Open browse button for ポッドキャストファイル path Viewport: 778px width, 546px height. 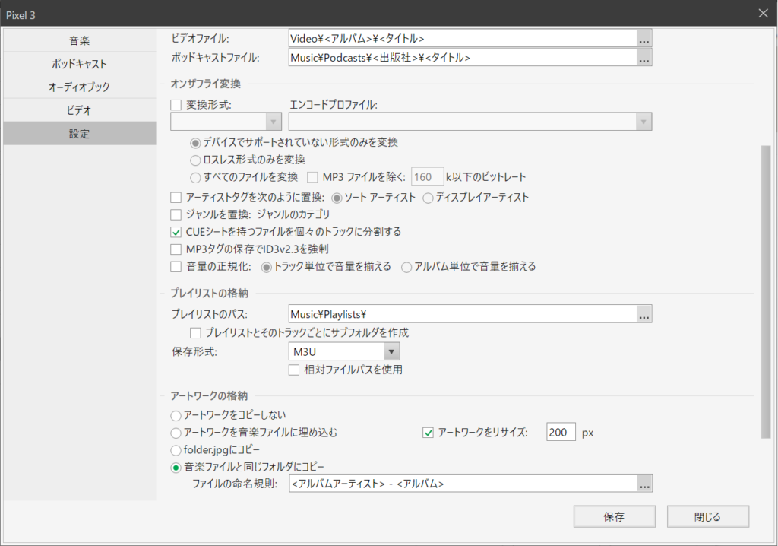(x=644, y=58)
